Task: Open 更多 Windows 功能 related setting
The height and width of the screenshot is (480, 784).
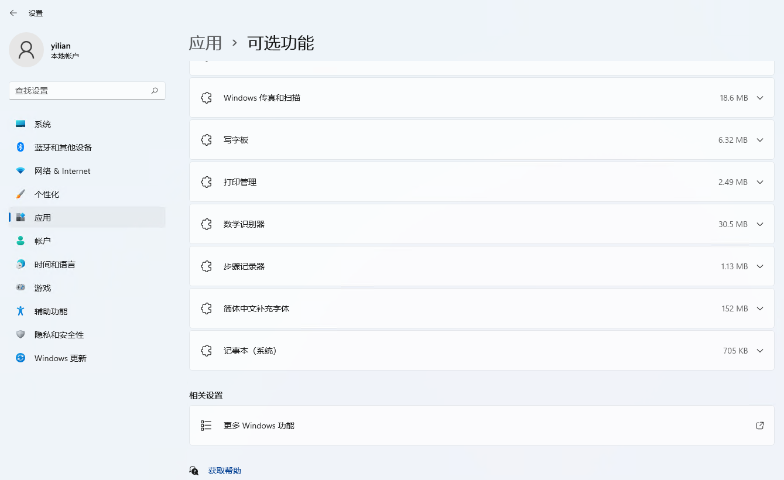Action: [259, 426]
